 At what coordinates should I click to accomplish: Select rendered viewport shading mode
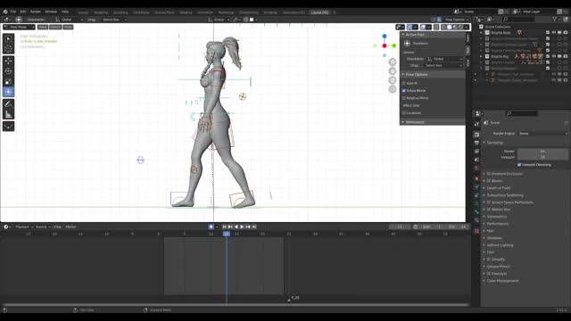tap(460, 27)
